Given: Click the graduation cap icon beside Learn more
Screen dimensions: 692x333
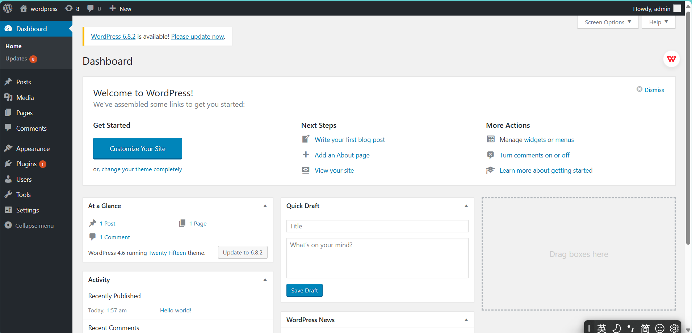Looking at the screenshot, I should [x=490, y=170].
